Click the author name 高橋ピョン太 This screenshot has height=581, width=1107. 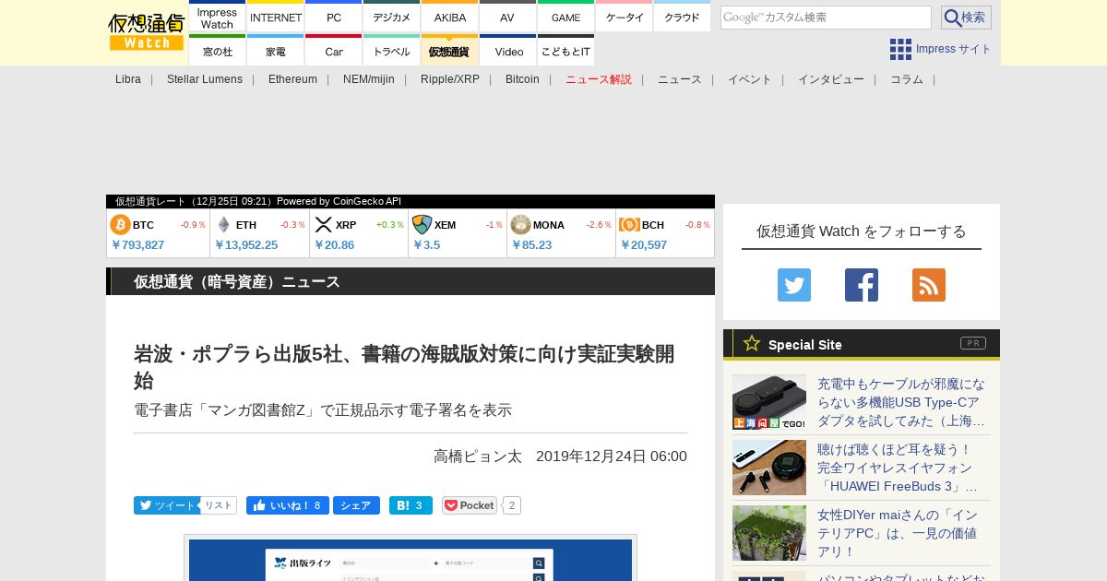tap(478, 456)
